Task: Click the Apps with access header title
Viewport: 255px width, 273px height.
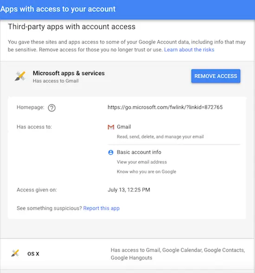Action: [58, 9]
